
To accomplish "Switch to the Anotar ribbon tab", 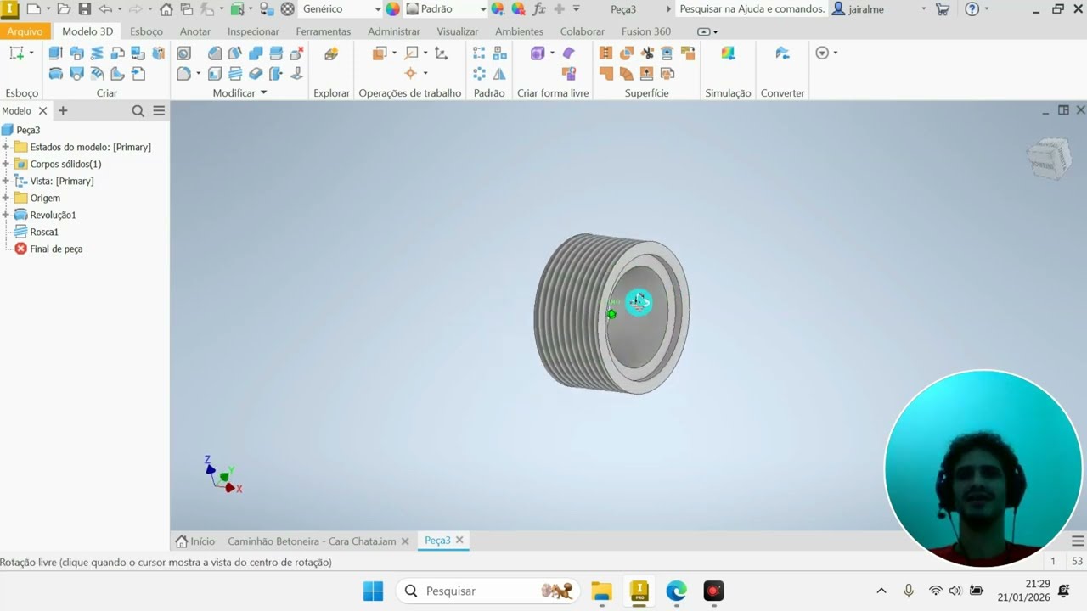I will click(x=195, y=31).
